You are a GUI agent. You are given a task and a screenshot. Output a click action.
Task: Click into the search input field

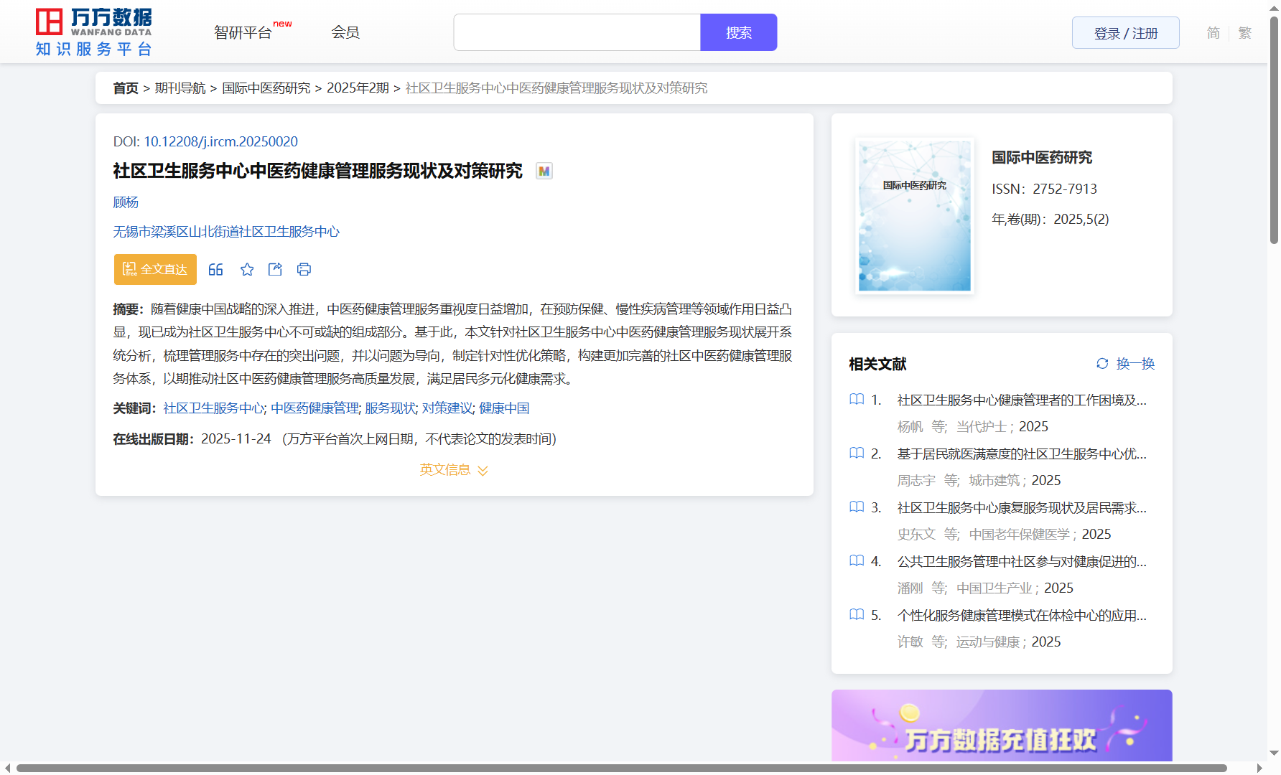pyautogui.click(x=577, y=33)
